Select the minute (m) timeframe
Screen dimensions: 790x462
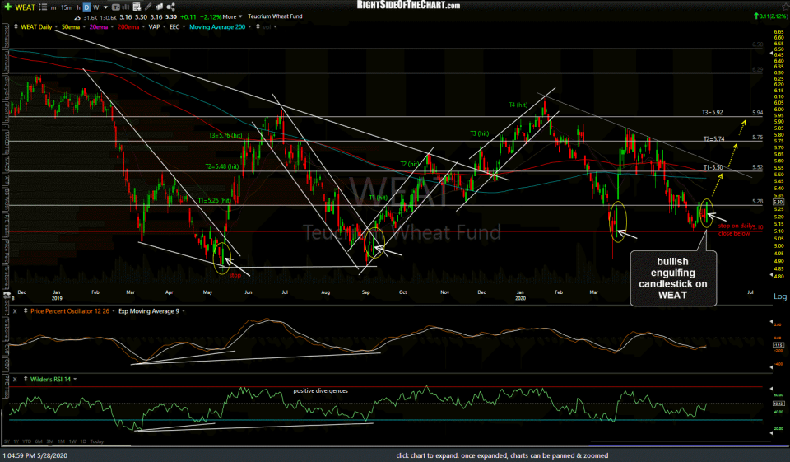coord(53,8)
